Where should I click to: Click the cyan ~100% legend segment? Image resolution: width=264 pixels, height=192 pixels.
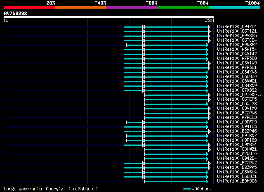click(x=234, y=7)
